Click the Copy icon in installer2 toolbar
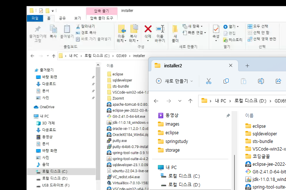 [226, 81]
